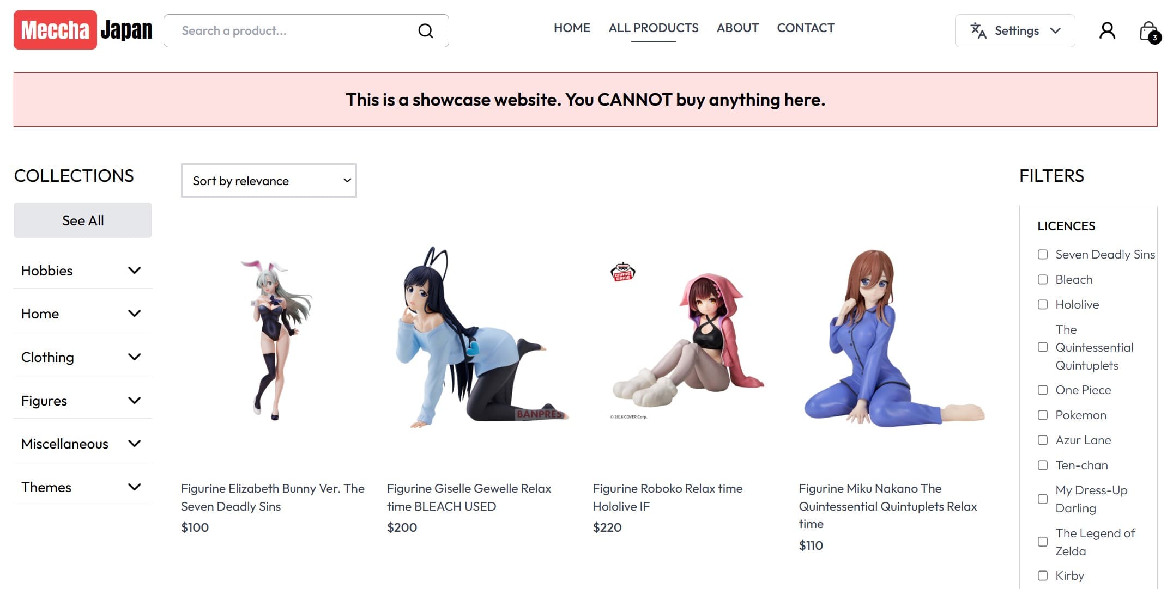This screenshot has width=1167, height=589.
Task: Click the See All collections button
Action: [83, 220]
